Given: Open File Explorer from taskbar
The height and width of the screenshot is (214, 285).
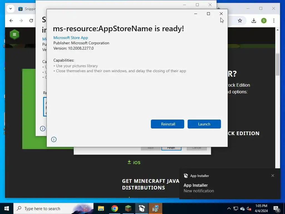Looking at the screenshot, I should tap(101, 208).
